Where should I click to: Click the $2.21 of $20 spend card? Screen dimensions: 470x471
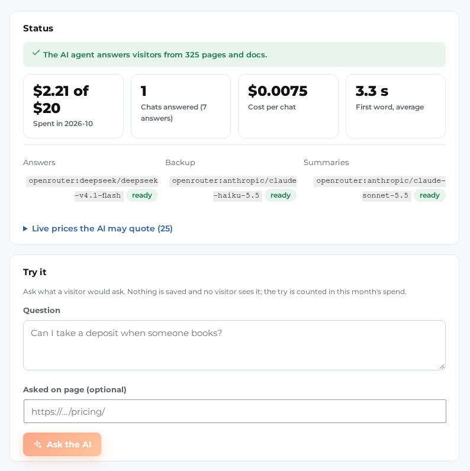pyautogui.click(x=73, y=107)
